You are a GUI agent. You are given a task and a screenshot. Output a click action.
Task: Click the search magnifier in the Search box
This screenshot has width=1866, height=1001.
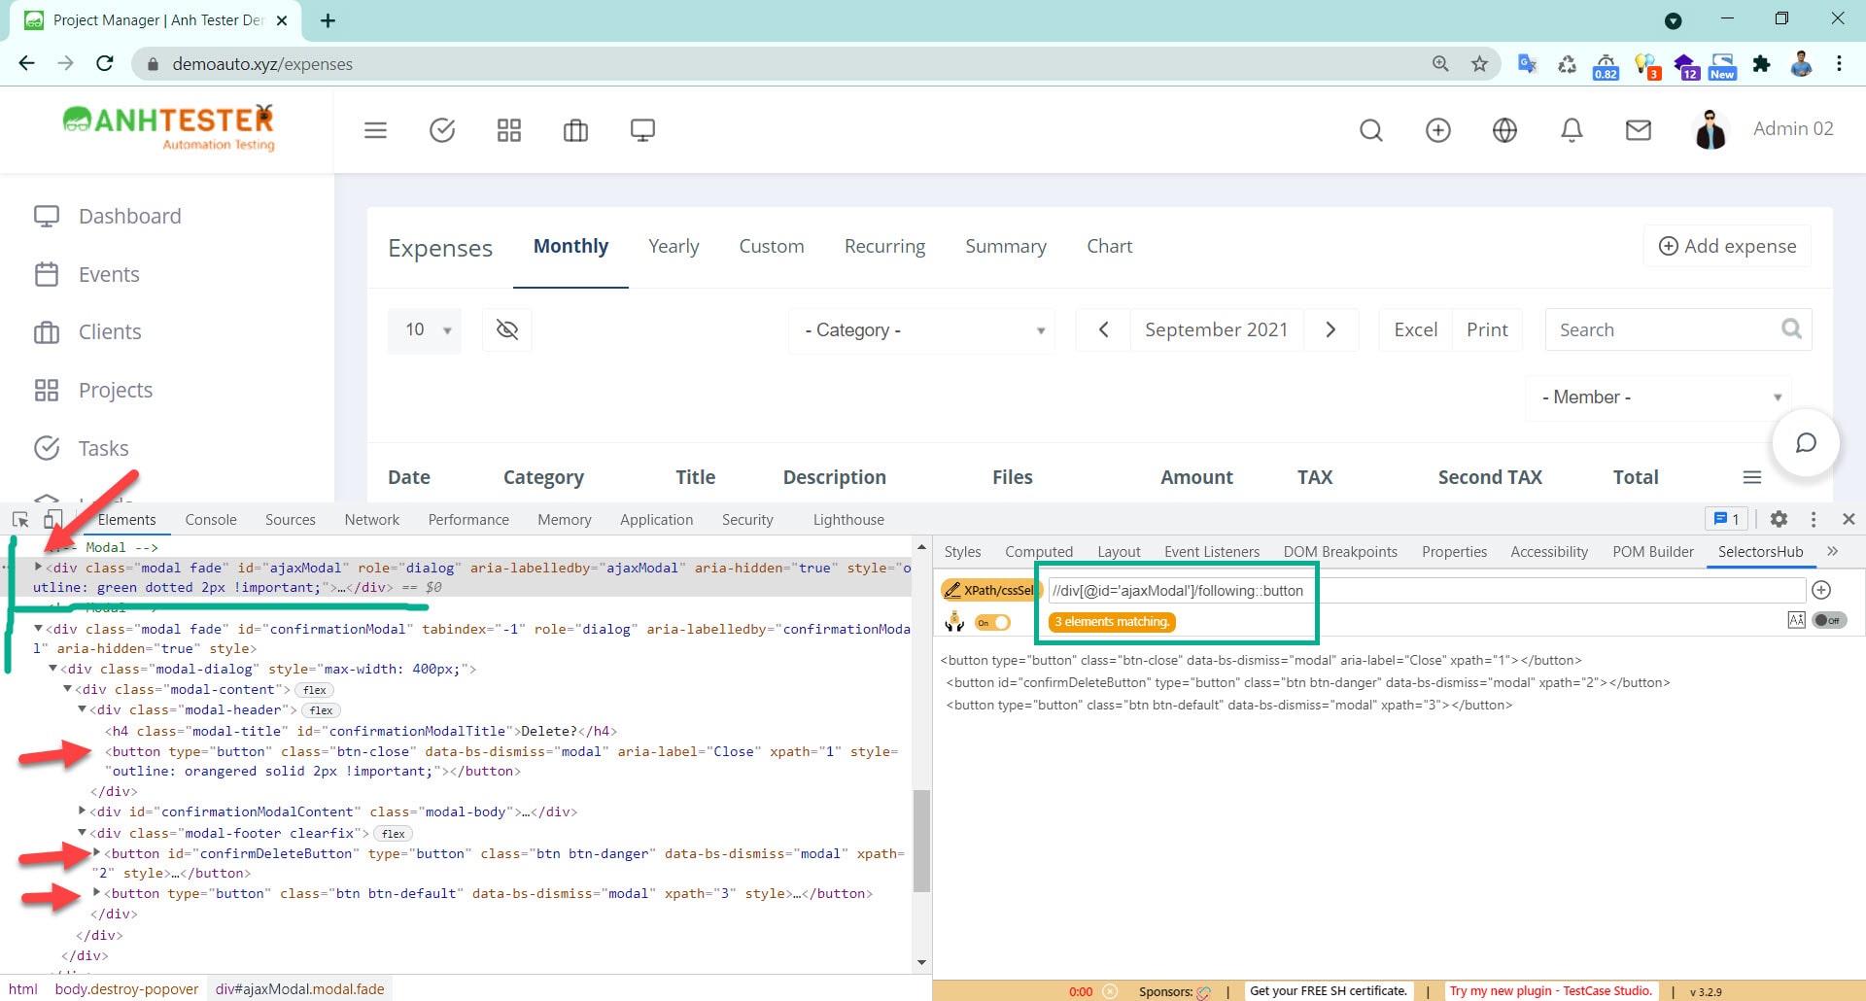pyautogui.click(x=1791, y=328)
